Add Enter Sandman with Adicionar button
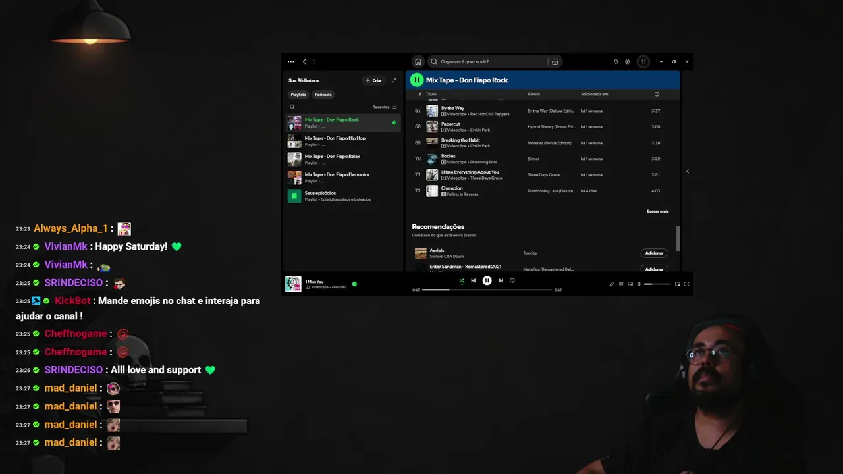Screen dimensions: 843x474 (654, 269)
